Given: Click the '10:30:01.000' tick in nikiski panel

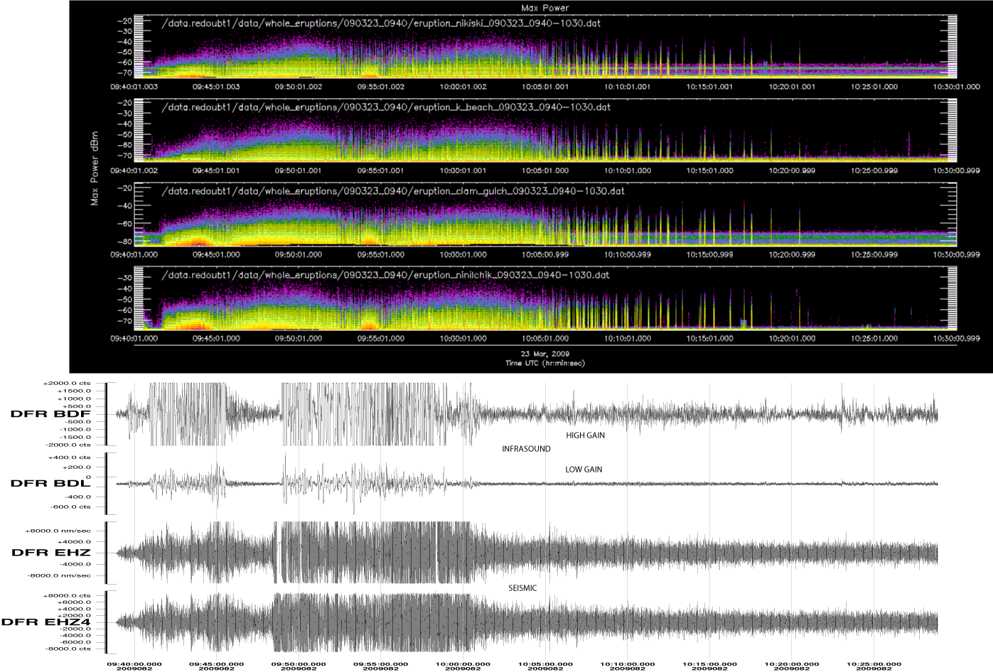Looking at the screenshot, I should (x=955, y=87).
